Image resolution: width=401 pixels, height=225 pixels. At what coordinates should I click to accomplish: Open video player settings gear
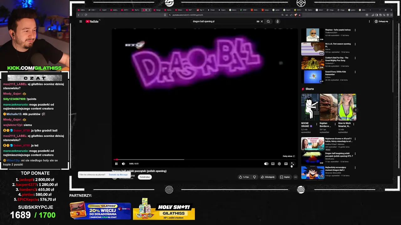coord(279,164)
